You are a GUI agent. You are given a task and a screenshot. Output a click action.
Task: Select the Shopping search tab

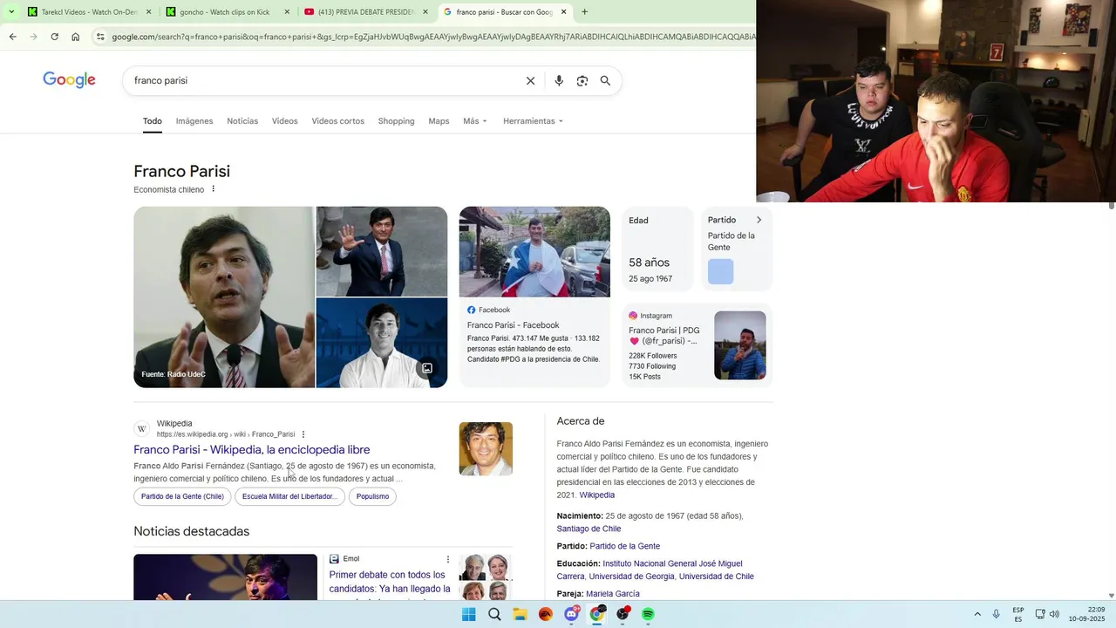click(396, 121)
